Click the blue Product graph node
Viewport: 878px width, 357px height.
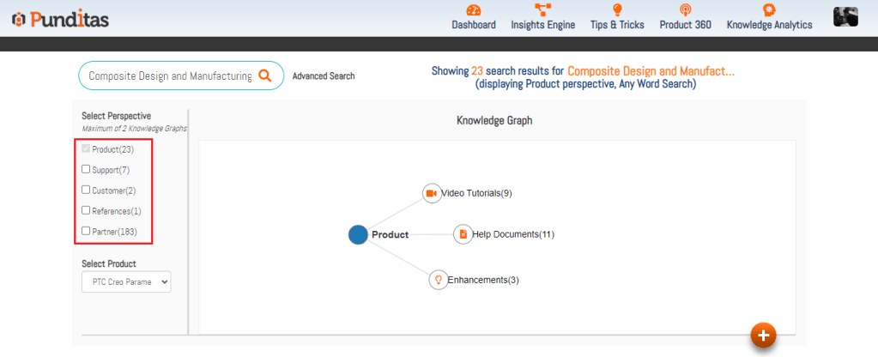point(358,234)
